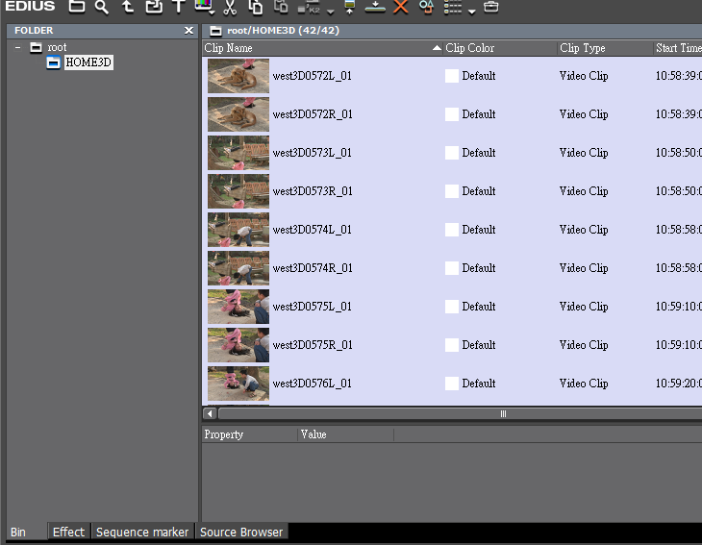Click Default color text of west3D0575L_01
The height and width of the screenshot is (545, 702).
(x=479, y=307)
